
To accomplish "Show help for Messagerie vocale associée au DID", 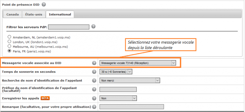I will point(94,63).
